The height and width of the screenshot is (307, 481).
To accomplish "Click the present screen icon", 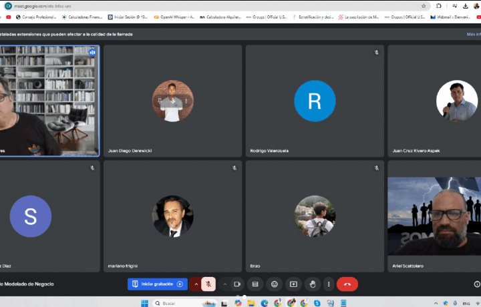I will pyautogui.click(x=293, y=284).
